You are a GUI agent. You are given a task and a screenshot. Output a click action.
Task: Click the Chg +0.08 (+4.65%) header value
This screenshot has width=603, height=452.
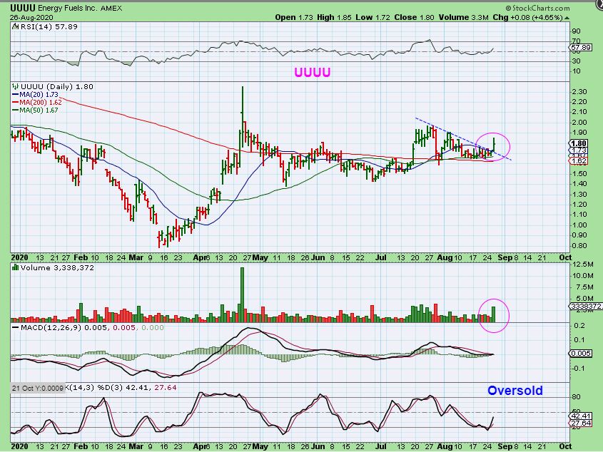[527, 17]
